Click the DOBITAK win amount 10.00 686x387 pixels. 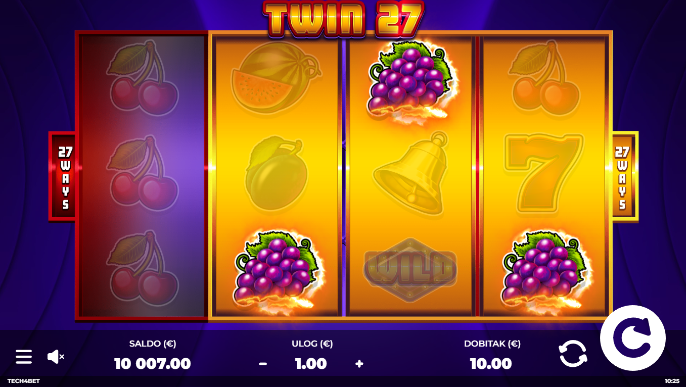pyautogui.click(x=491, y=364)
